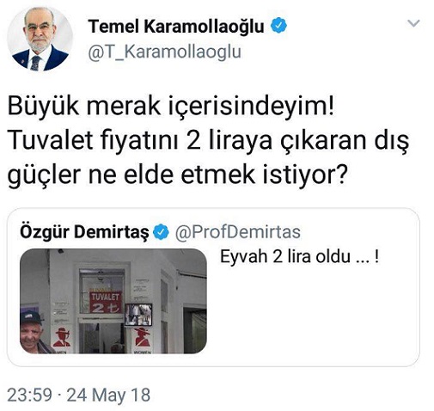
Task: Click the men's restroom figure icon
Action: tap(62, 338)
